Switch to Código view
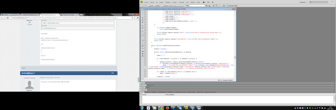336x110 pixels. pyautogui.click(x=144, y=6)
